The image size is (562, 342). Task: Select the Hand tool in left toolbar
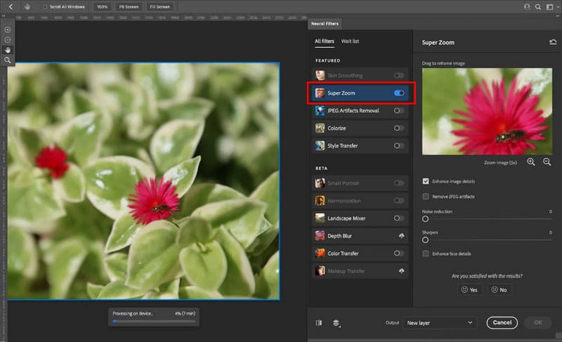[8, 50]
